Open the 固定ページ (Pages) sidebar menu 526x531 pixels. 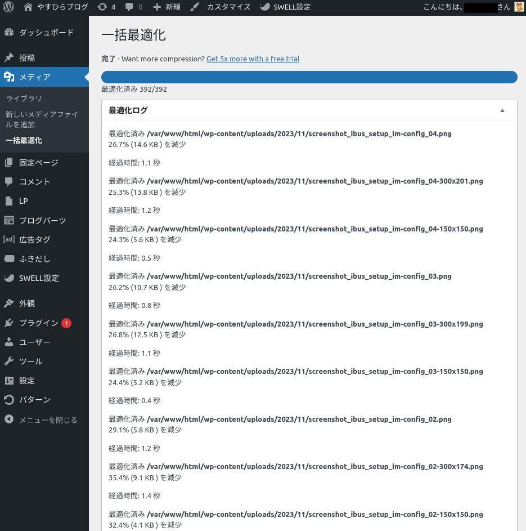(x=38, y=163)
